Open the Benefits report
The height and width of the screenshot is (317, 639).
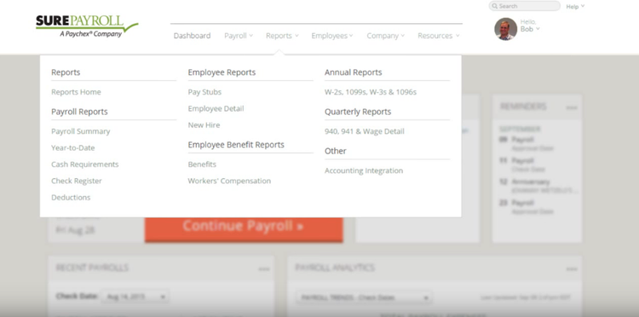[x=202, y=164]
